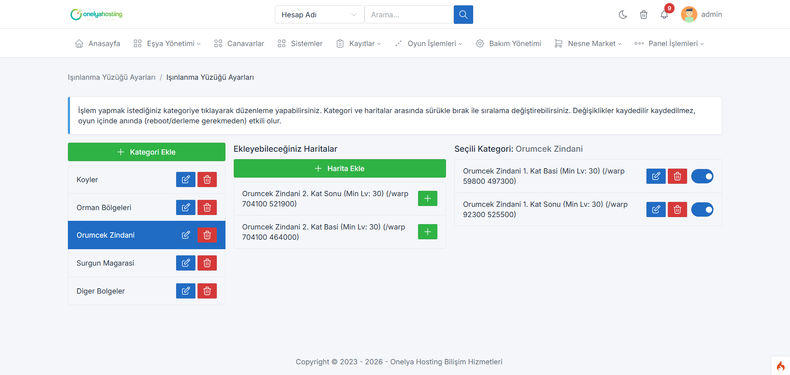Open Sistemler menu item
Screen dimensions: 790x375
click(x=300, y=44)
